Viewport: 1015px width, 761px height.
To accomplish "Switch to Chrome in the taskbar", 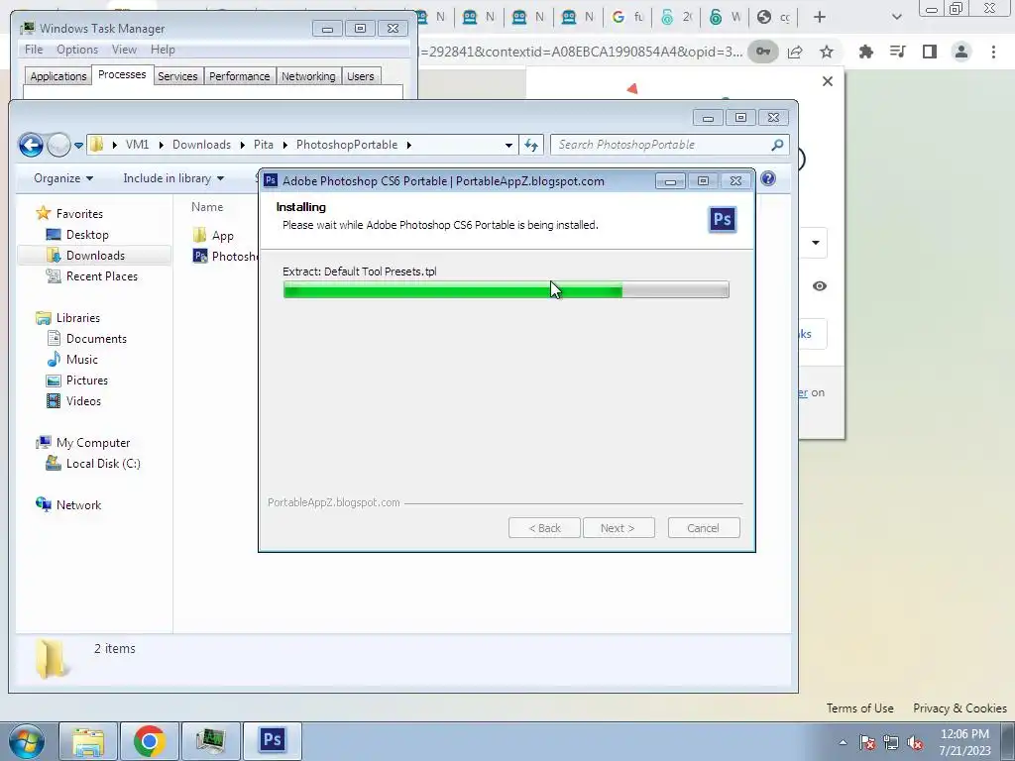I will [149, 741].
